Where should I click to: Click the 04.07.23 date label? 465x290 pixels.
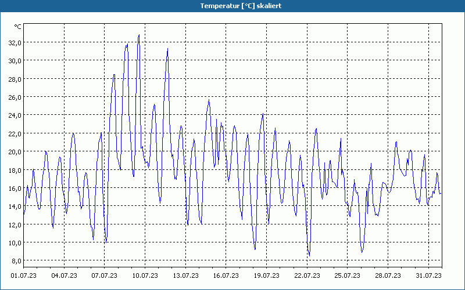(x=64, y=276)
